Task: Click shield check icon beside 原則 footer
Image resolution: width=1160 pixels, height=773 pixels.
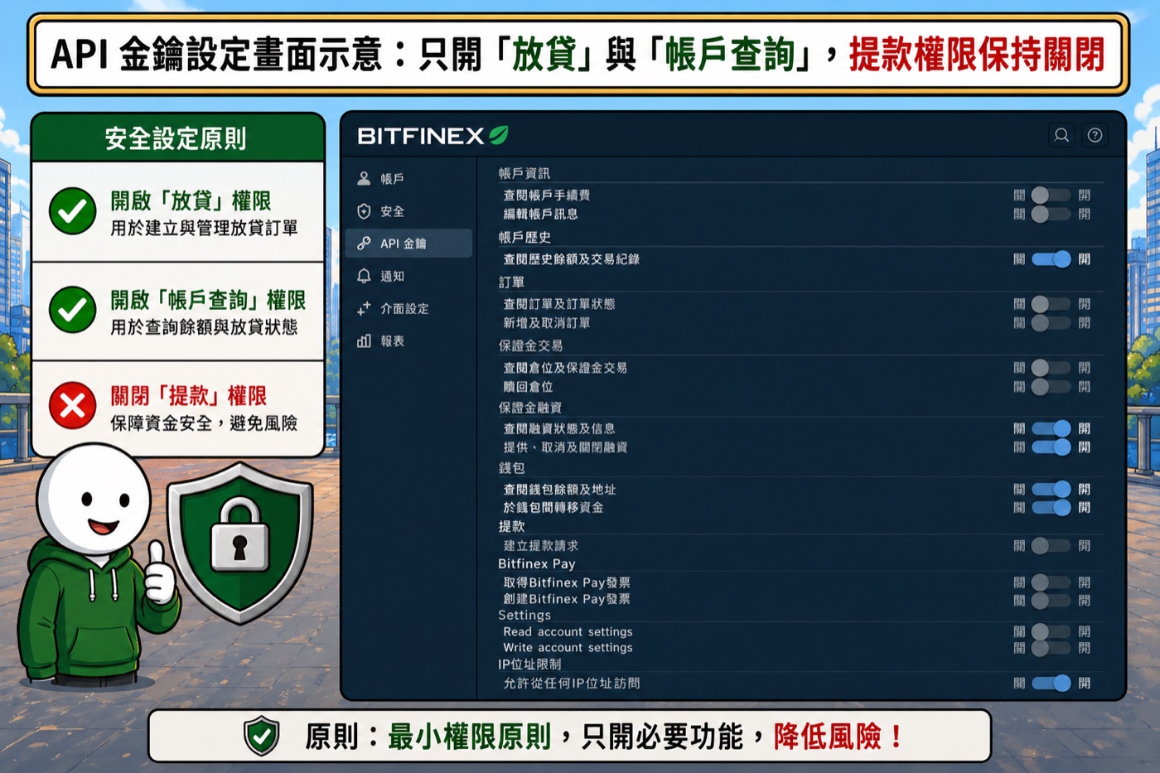Action: pos(262,736)
